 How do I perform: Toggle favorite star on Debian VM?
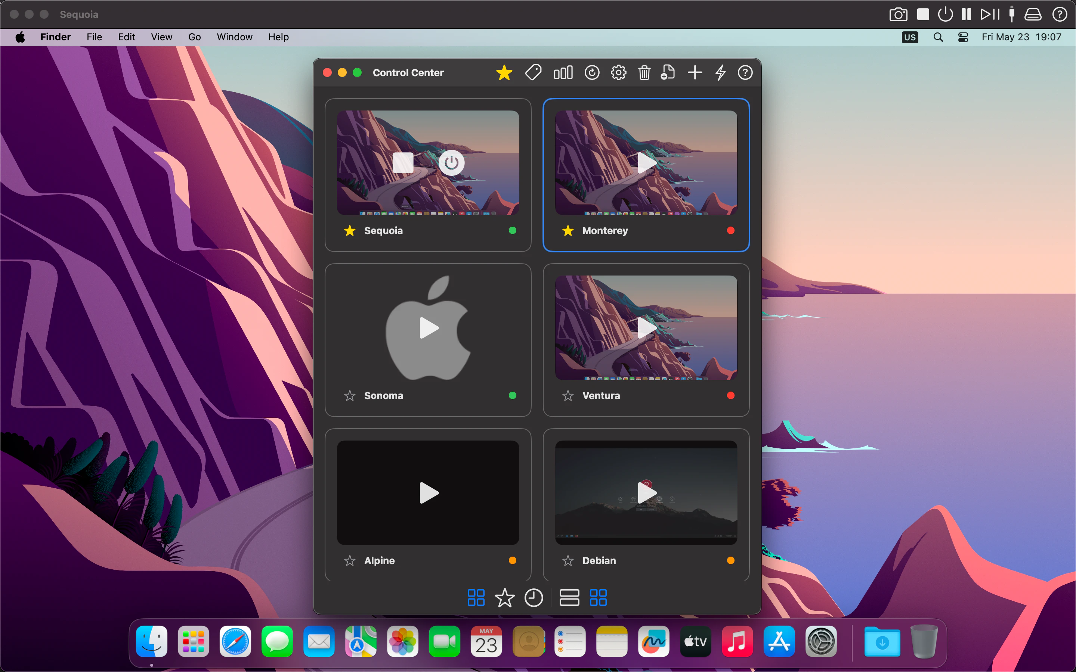point(568,560)
